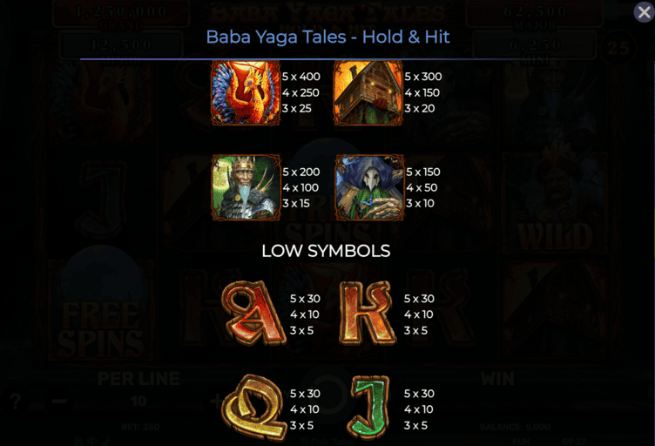Click the red A low symbol
The image size is (655, 446).
253,313
